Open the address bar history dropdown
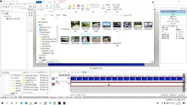The width and height of the screenshot is (187, 105). click(113, 15)
